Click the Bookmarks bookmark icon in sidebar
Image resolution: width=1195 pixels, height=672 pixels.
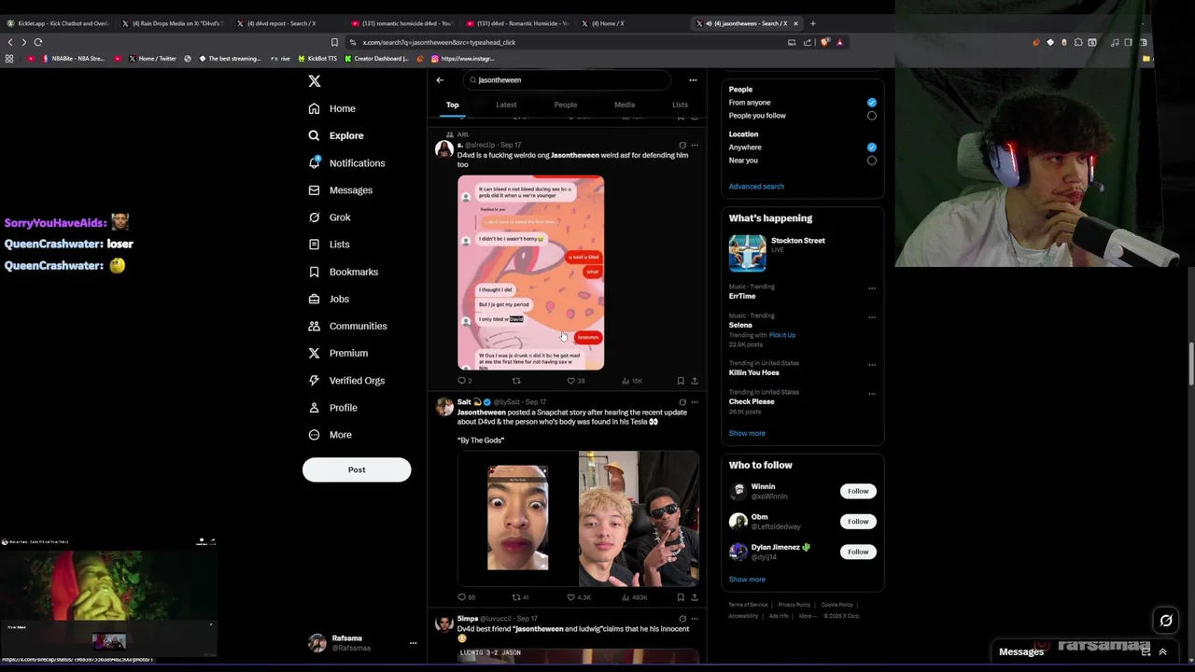click(314, 272)
